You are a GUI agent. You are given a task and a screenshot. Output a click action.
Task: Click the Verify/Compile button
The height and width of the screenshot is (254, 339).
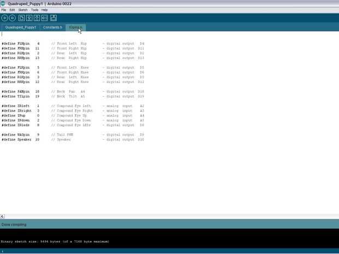[4, 18]
